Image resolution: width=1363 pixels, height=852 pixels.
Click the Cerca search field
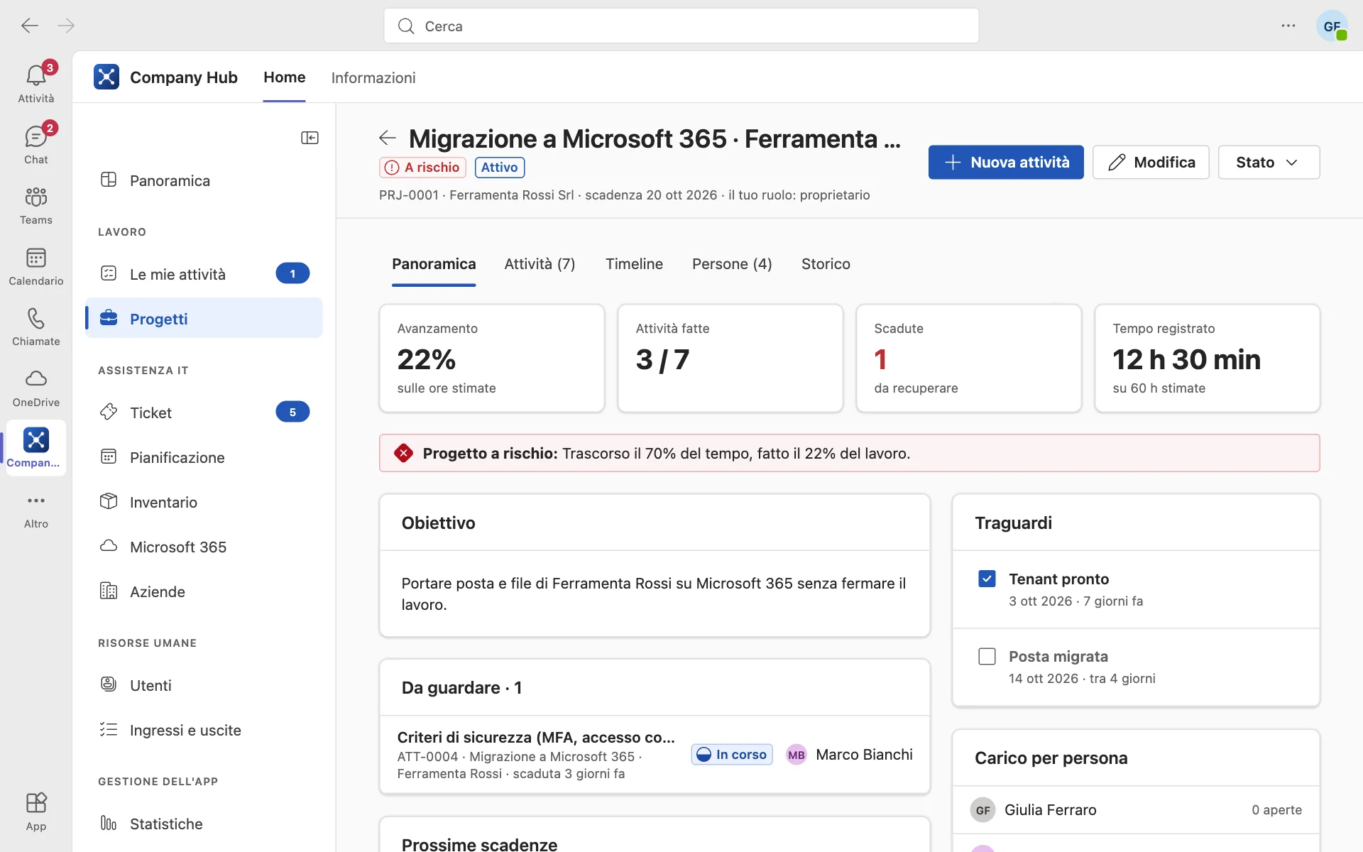681,26
